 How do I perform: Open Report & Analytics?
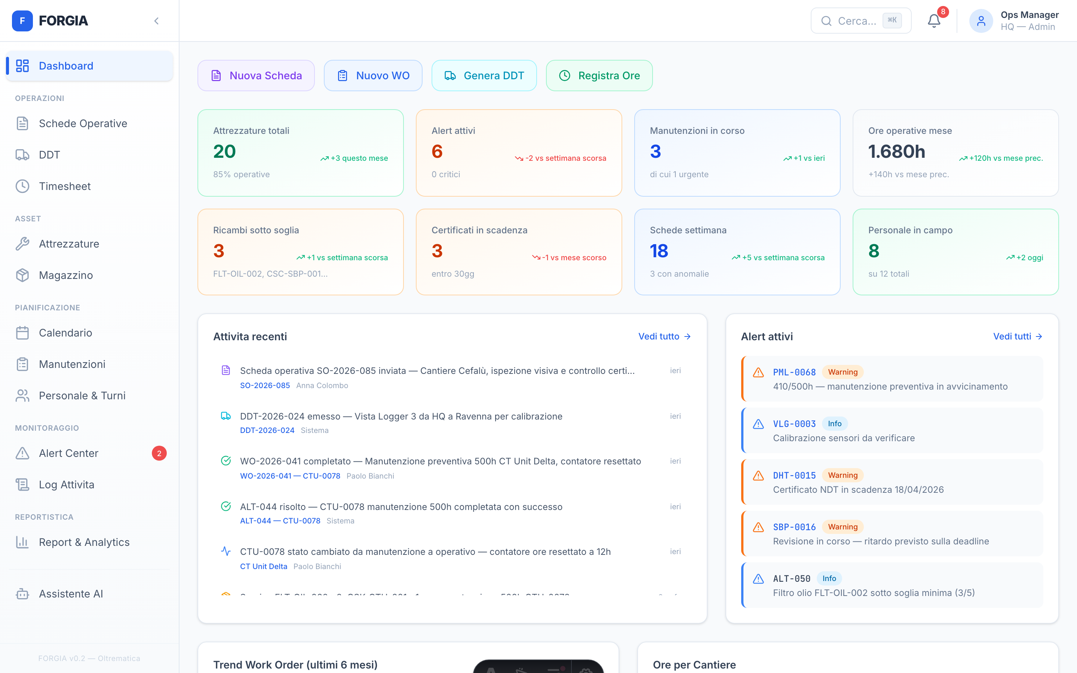click(x=84, y=542)
